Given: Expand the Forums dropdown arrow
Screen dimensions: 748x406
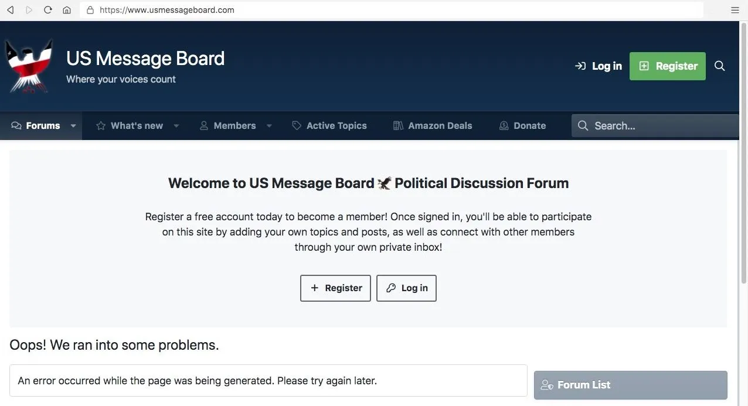Looking at the screenshot, I should [x=73, y=126].
